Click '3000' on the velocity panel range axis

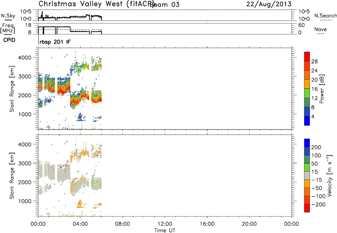(x=25, y=163)
